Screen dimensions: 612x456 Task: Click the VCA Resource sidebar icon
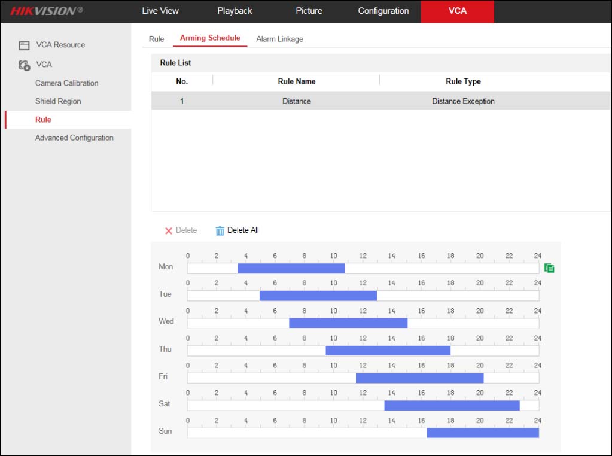(x=23, y=45)
